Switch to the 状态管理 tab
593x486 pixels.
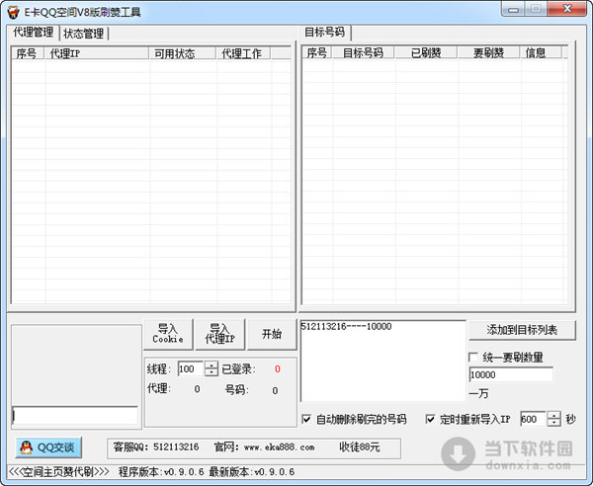click(x=84, y=34)
